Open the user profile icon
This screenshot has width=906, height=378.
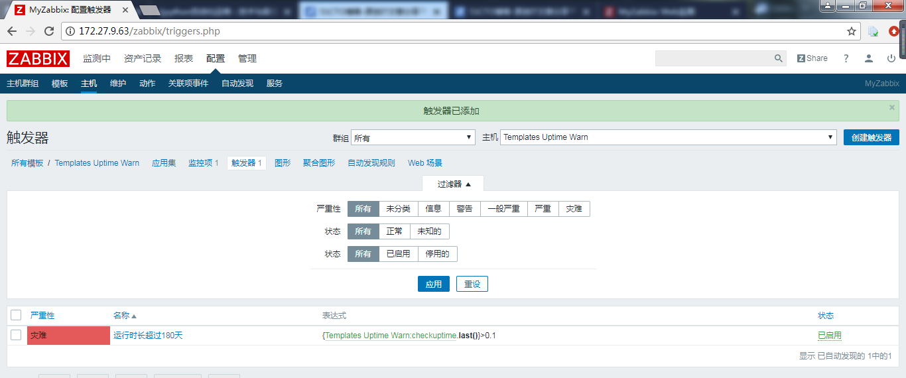[869, 58]
